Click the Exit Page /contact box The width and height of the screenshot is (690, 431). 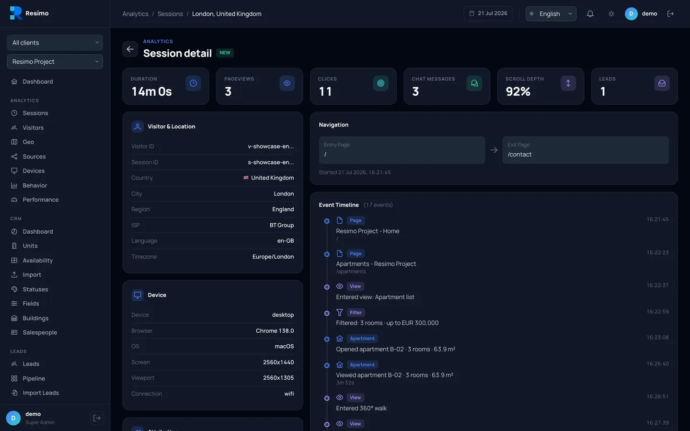point(586,150)
